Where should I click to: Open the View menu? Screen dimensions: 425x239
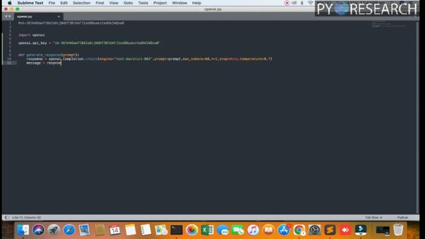point(114,3)
